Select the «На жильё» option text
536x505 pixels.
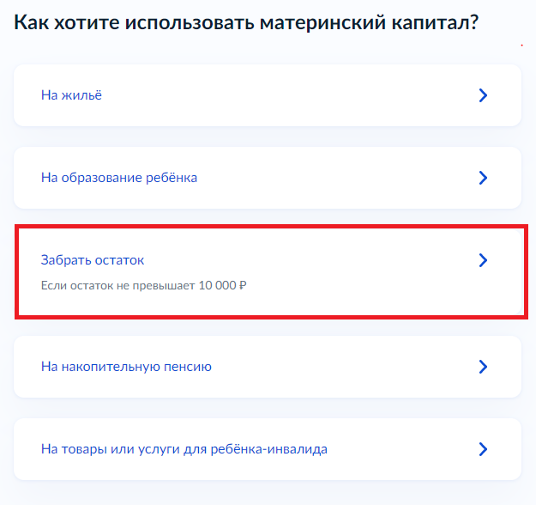pos(71,95)
